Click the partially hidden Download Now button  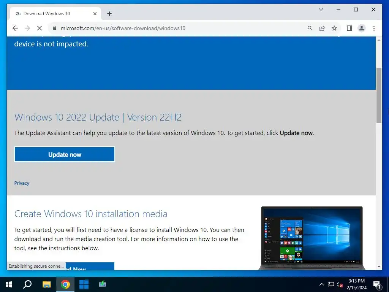(90, 266)
